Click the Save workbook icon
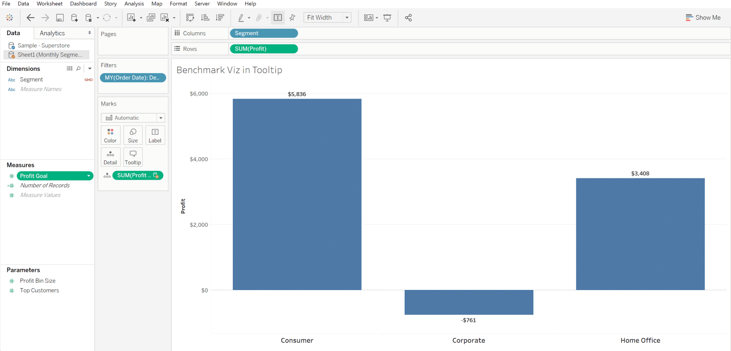The width and height of the screenshot is (731, 351). point(60,17)
